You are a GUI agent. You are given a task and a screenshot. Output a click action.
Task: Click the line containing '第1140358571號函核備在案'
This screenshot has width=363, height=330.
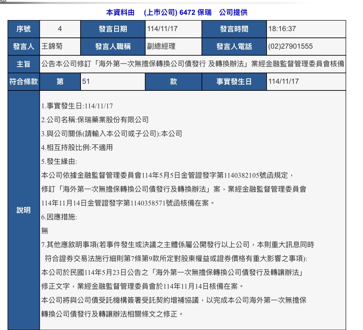(x=128, y=203)
